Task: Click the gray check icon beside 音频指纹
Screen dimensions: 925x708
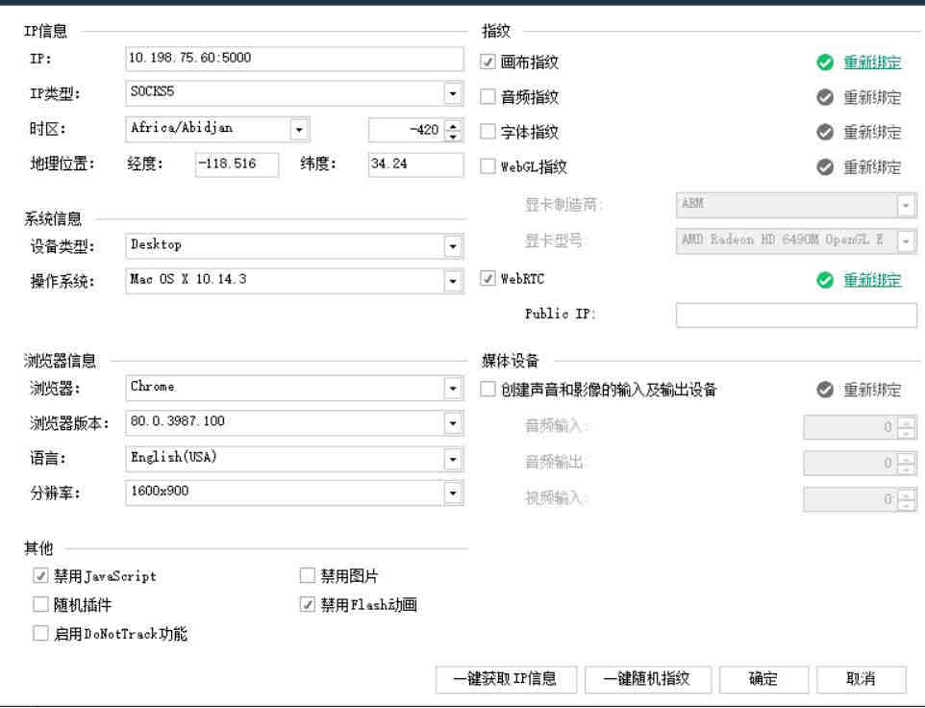Action: point(825,97)
